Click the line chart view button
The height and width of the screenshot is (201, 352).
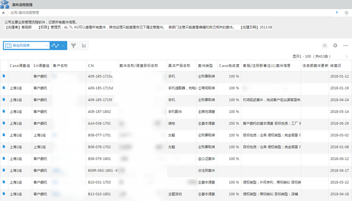click(x=55, y=46)
